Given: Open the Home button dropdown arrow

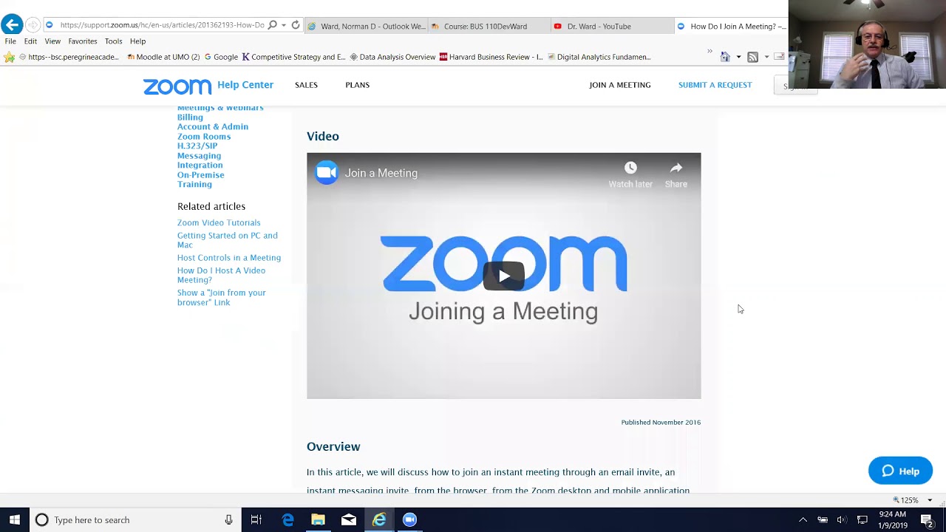Looking at the screenshot, I should [738, 58].
